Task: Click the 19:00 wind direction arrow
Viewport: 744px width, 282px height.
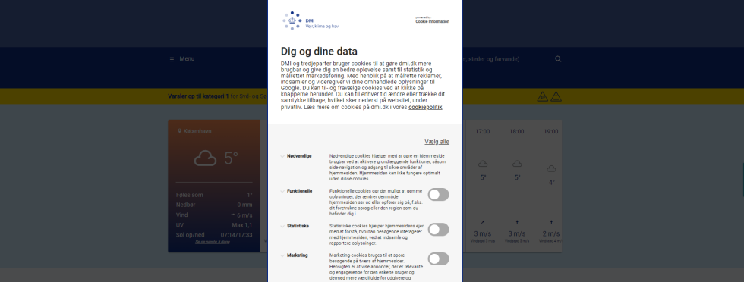Action: pyautogui.click(x=551, y=222)
